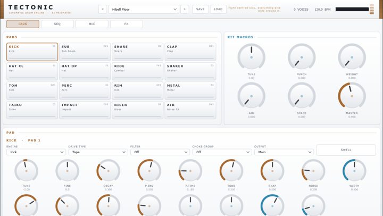The height and width of the screenshot is (216, 383).
Task: Click the Kit Macros WEIGHT knob
Action: point(352,57)
